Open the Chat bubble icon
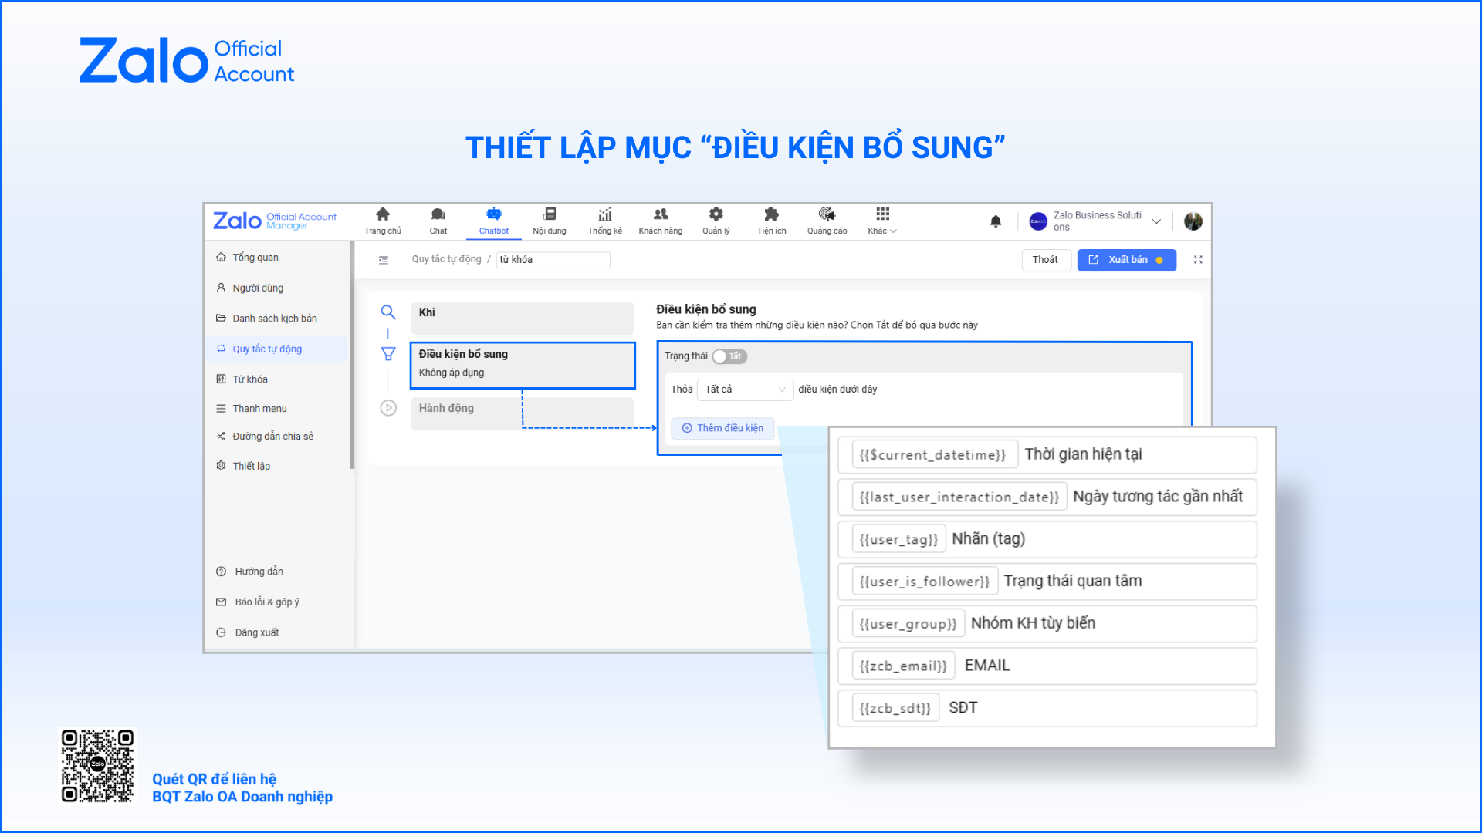Image resolution: width=1482 pixels, height=833 pixels. tap(438, 214)
